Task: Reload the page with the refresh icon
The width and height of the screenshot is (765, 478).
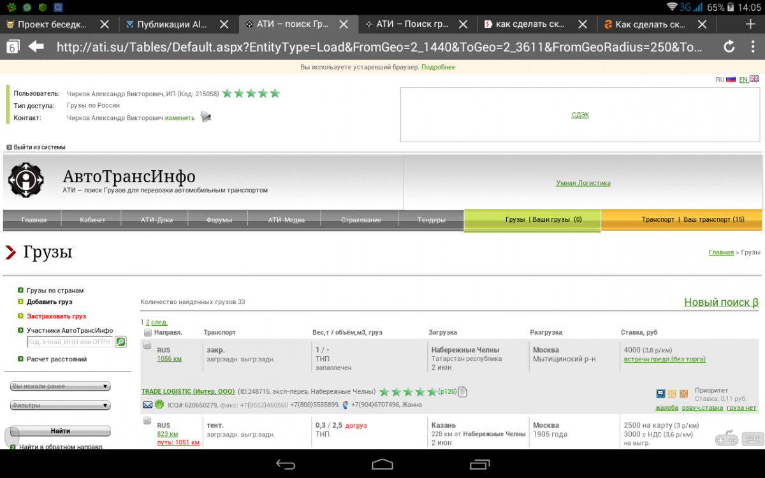Action: [x=729, y=47]
